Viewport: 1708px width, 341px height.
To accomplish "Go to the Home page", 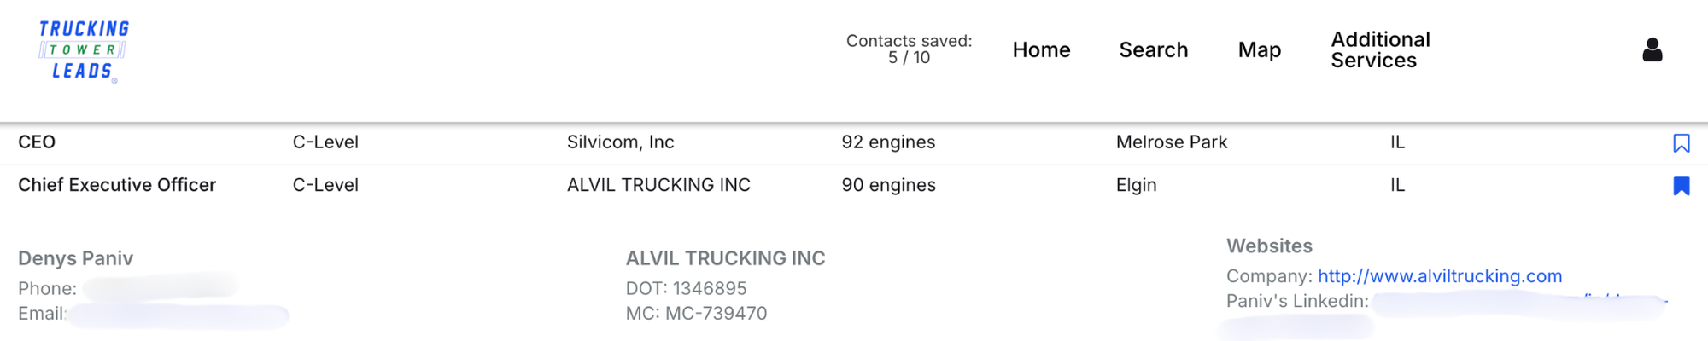I will (1041, 50).
